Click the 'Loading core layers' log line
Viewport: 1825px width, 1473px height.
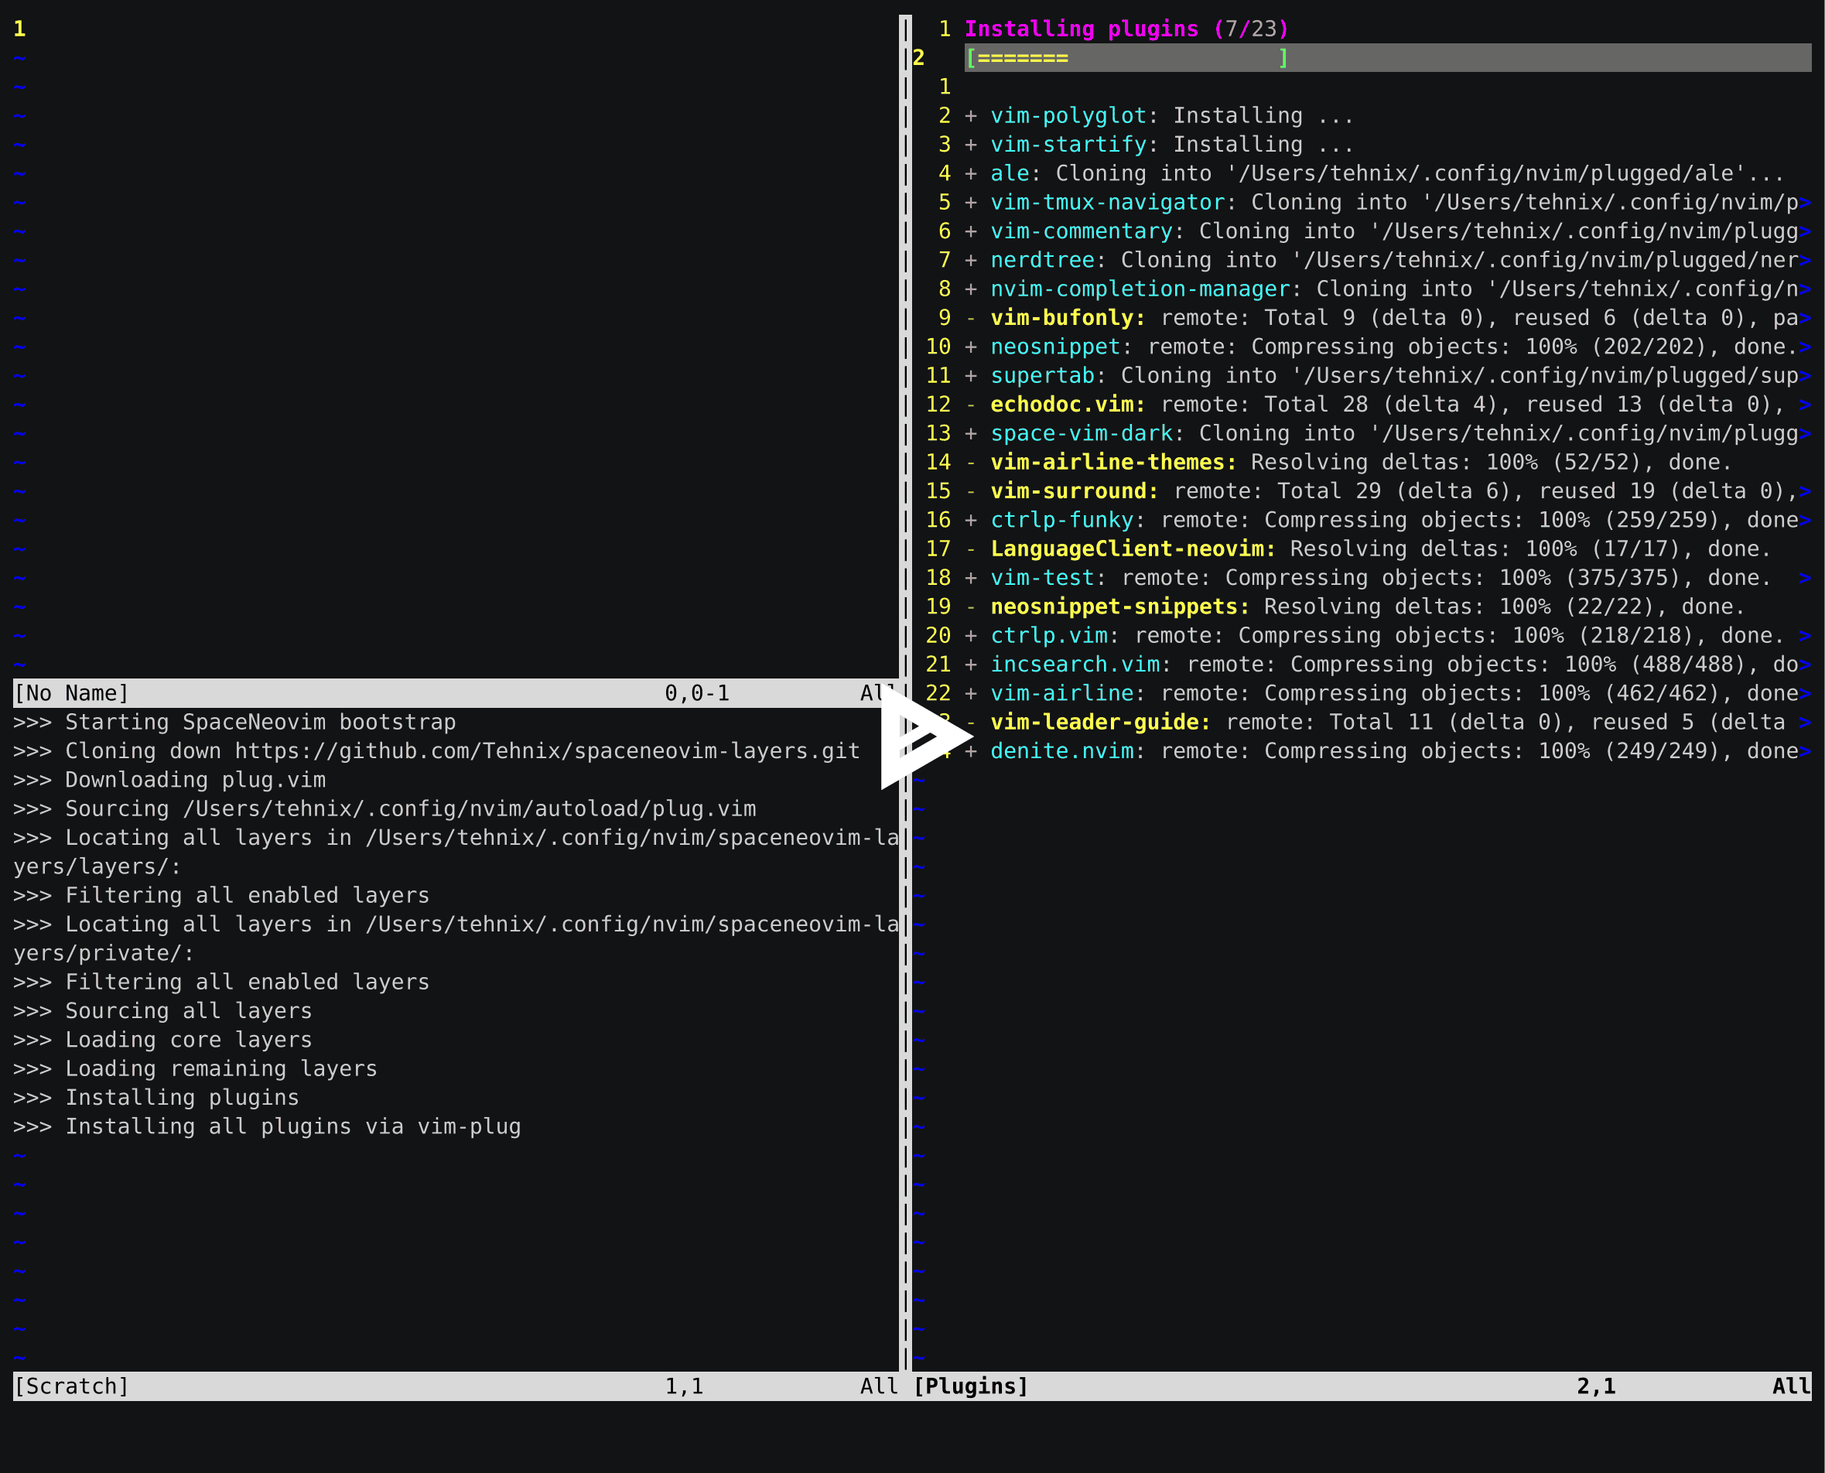(x=163, y=1040)
